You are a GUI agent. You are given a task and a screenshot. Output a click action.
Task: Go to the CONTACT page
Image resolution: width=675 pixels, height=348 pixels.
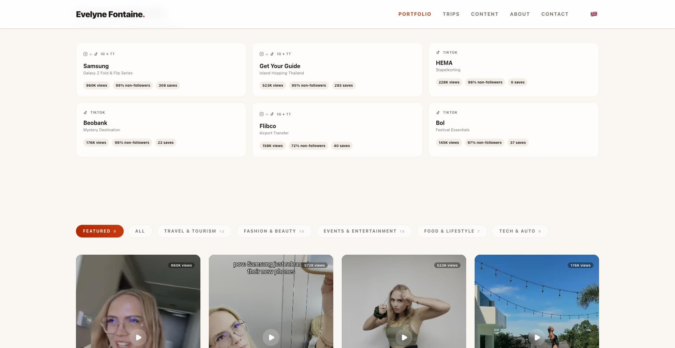(x=555, y=14)
